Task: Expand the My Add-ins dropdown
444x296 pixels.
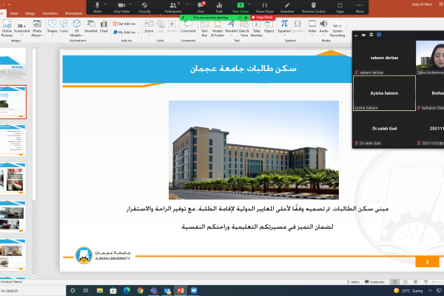Action: (127, 33)
